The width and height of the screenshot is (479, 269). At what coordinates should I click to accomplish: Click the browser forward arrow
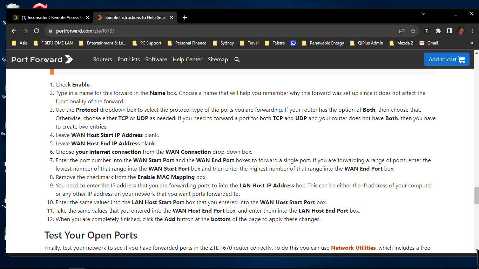coord(25,31)
